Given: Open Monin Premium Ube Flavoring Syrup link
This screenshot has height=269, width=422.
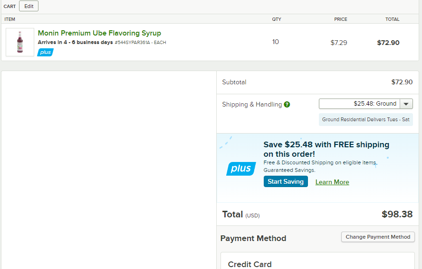Looking at the screenshot, I should coord(99,33).
